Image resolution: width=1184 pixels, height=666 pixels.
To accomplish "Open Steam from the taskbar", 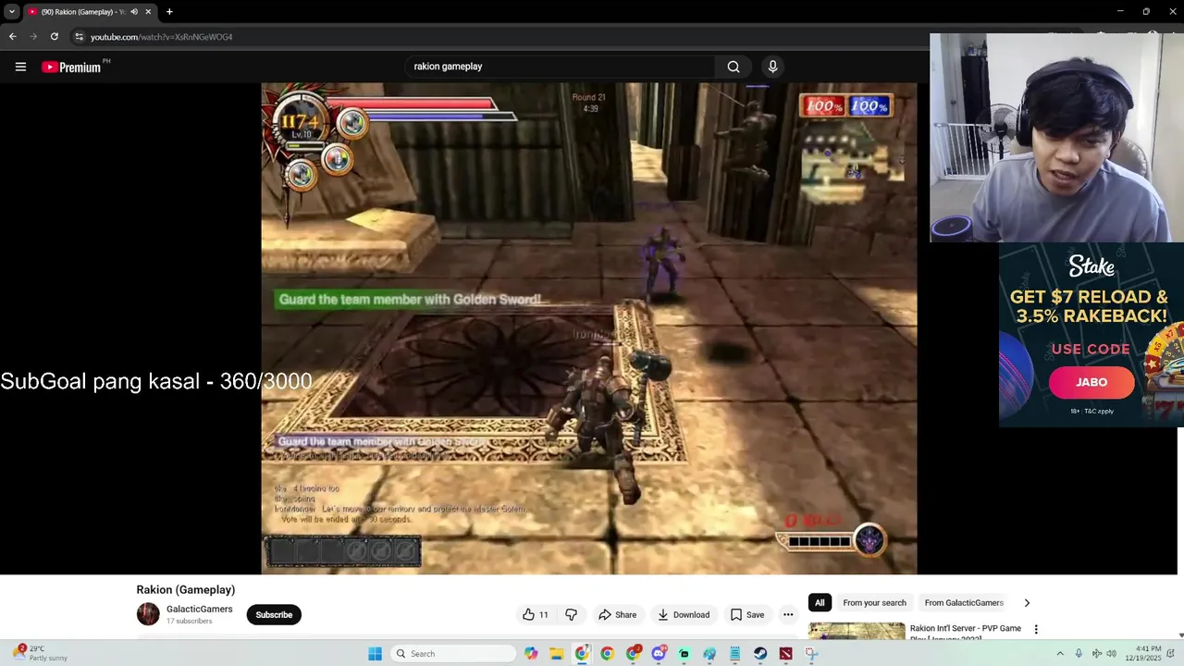I will pyautogui.click(x=760, y=654).
